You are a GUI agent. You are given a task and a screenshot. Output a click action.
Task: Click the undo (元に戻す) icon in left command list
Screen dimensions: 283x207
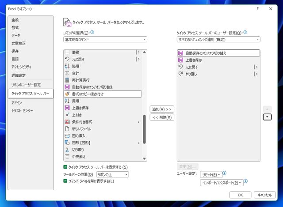pyautogui.click(x=67, y=59)
